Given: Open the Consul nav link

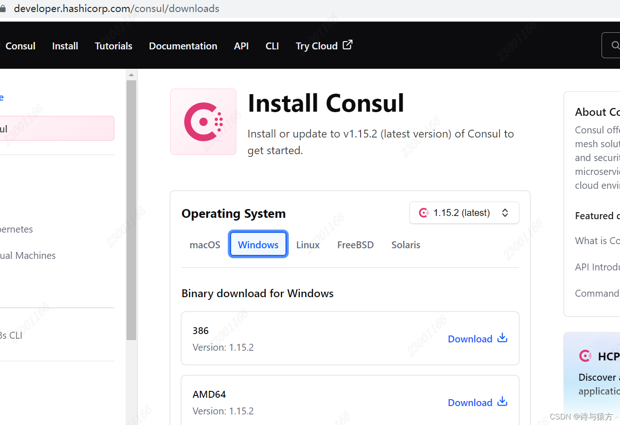Looking at the screenshot, I should (20, 46).
